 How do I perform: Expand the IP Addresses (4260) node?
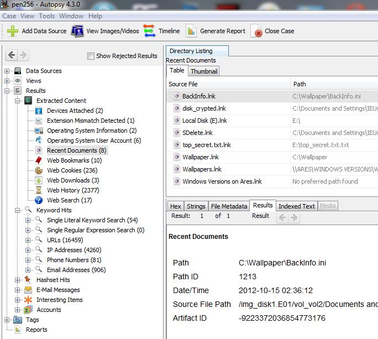(x=28, y=250)
